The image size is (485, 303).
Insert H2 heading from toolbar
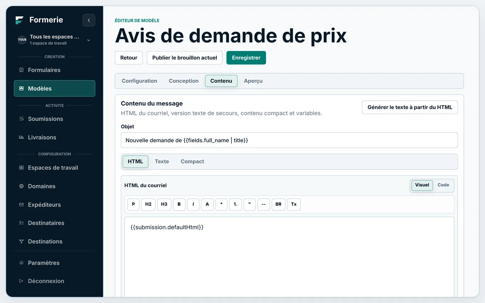point(148,204)
